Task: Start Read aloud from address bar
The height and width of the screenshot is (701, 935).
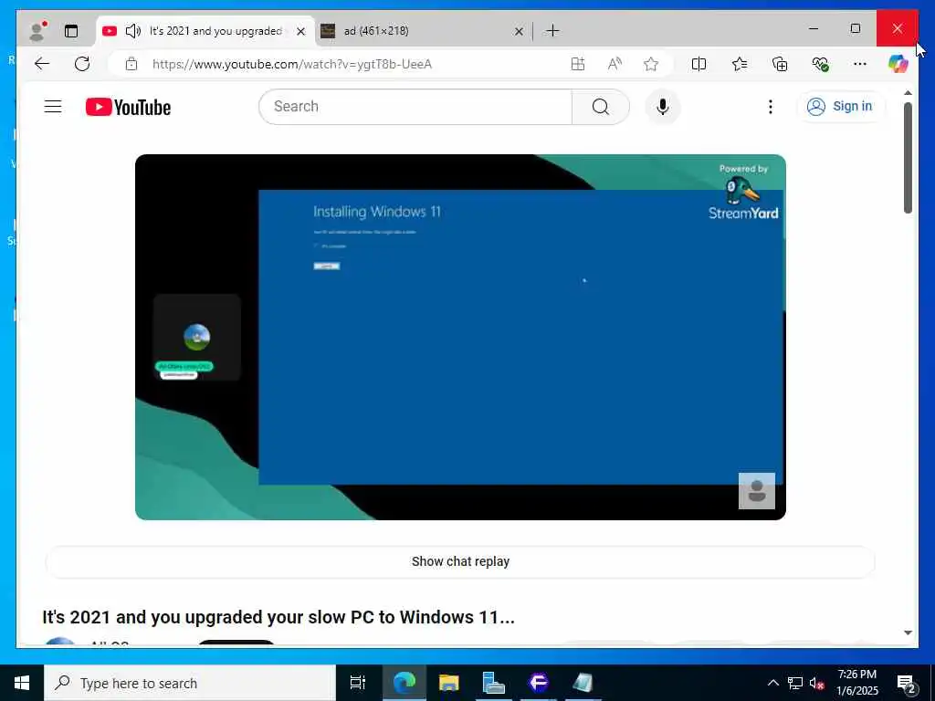Action: (615, 64)
